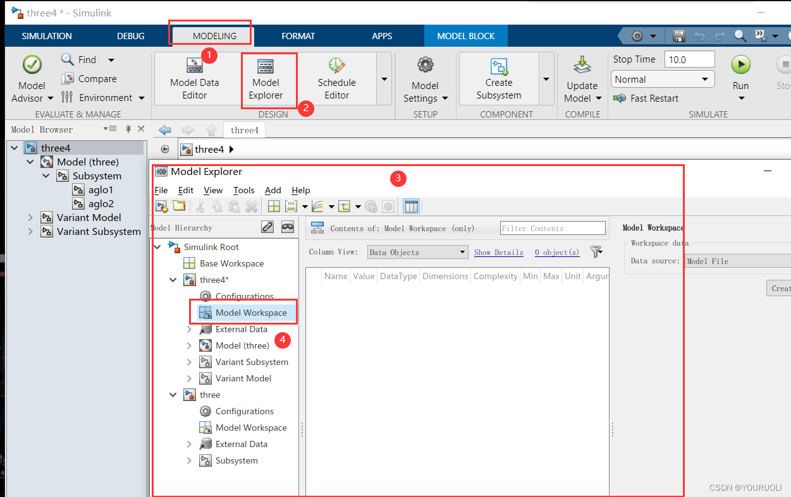This screenshot has width=791, height=497.
Task: Open the Schedule Editor
Action: pyautogui.click(x=336, y=79)
